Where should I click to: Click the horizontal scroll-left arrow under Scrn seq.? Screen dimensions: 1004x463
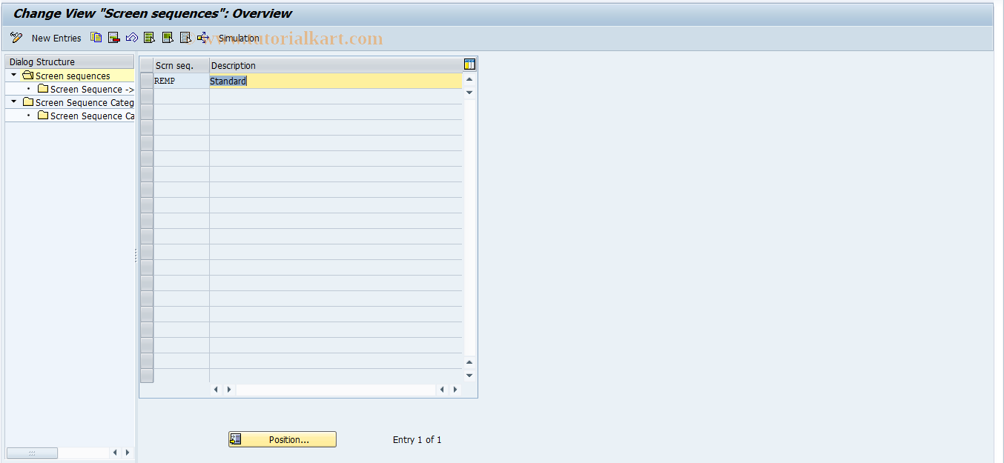(216, 390)
